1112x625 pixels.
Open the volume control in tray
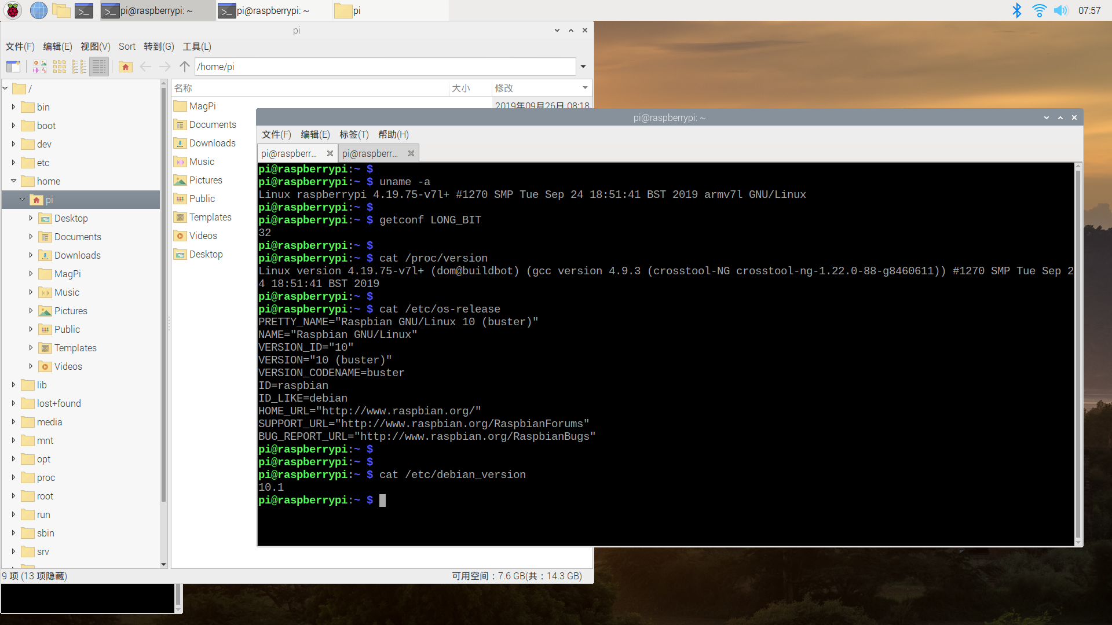(x=1060, y=10)
